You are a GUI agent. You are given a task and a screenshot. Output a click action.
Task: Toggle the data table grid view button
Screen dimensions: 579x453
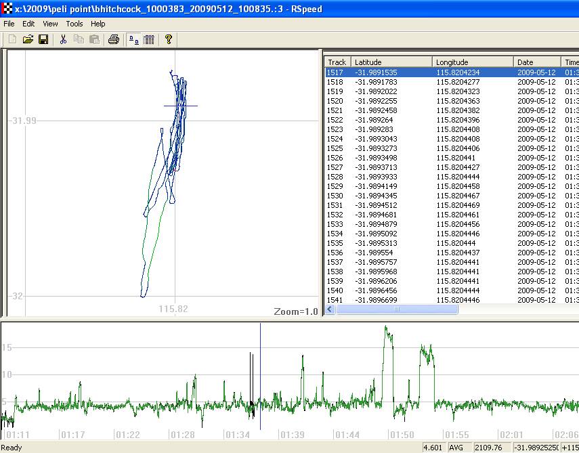149,40
